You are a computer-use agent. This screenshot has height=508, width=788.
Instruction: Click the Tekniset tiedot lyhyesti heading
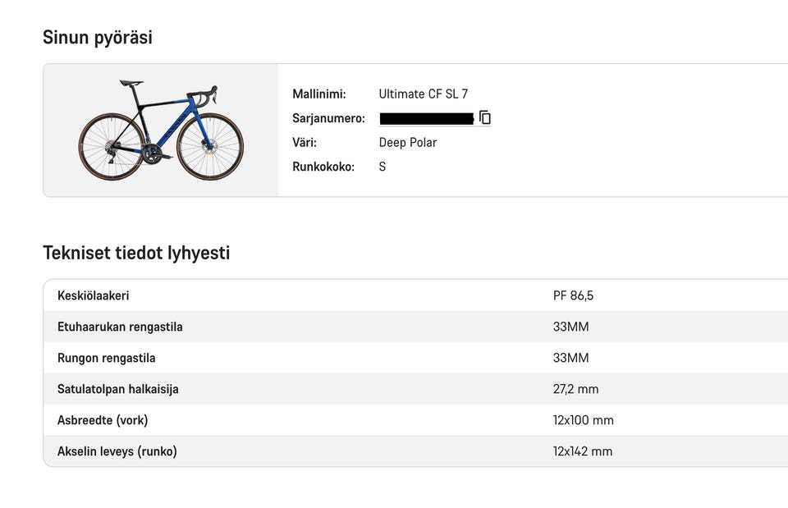click(x=136, y=253)
